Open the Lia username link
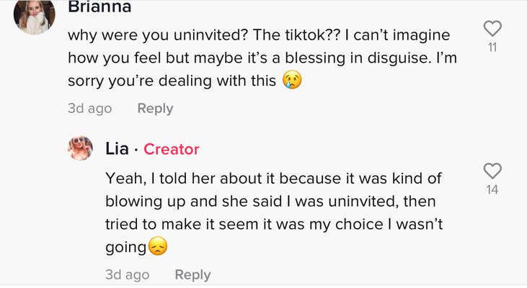This screenshot has height=288, width=527. coord(117,149)
